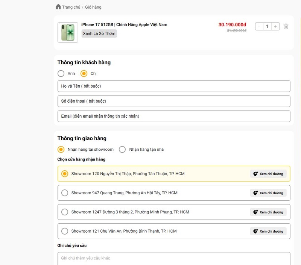Viewport: 301px width, 265px height.
Task: Select Showroom 1247 Đường 3 tháng 2
Action: (x=65, y=212)
